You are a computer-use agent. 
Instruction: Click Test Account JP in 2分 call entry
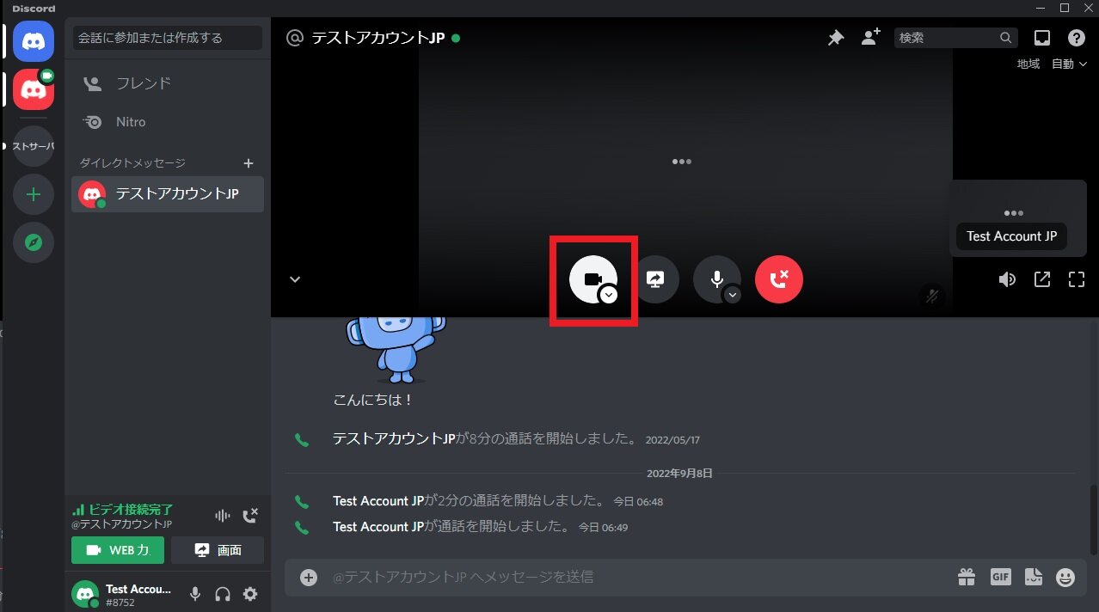(x=378, y=500)
